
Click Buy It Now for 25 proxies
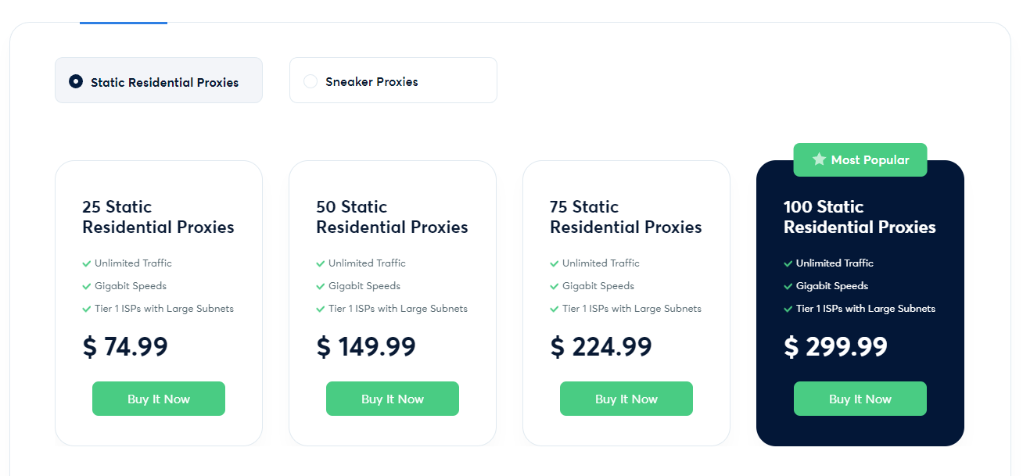[159, 399]
